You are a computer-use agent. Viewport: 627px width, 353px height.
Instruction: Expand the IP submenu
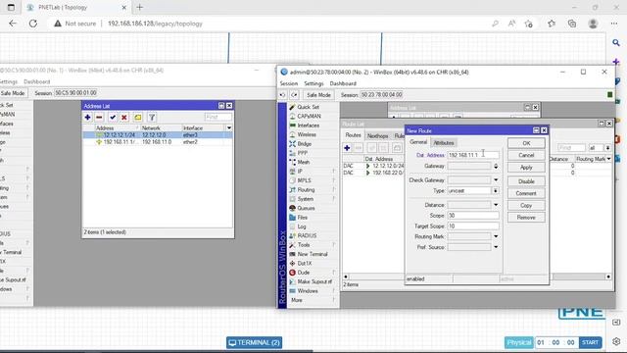point(300,172)
